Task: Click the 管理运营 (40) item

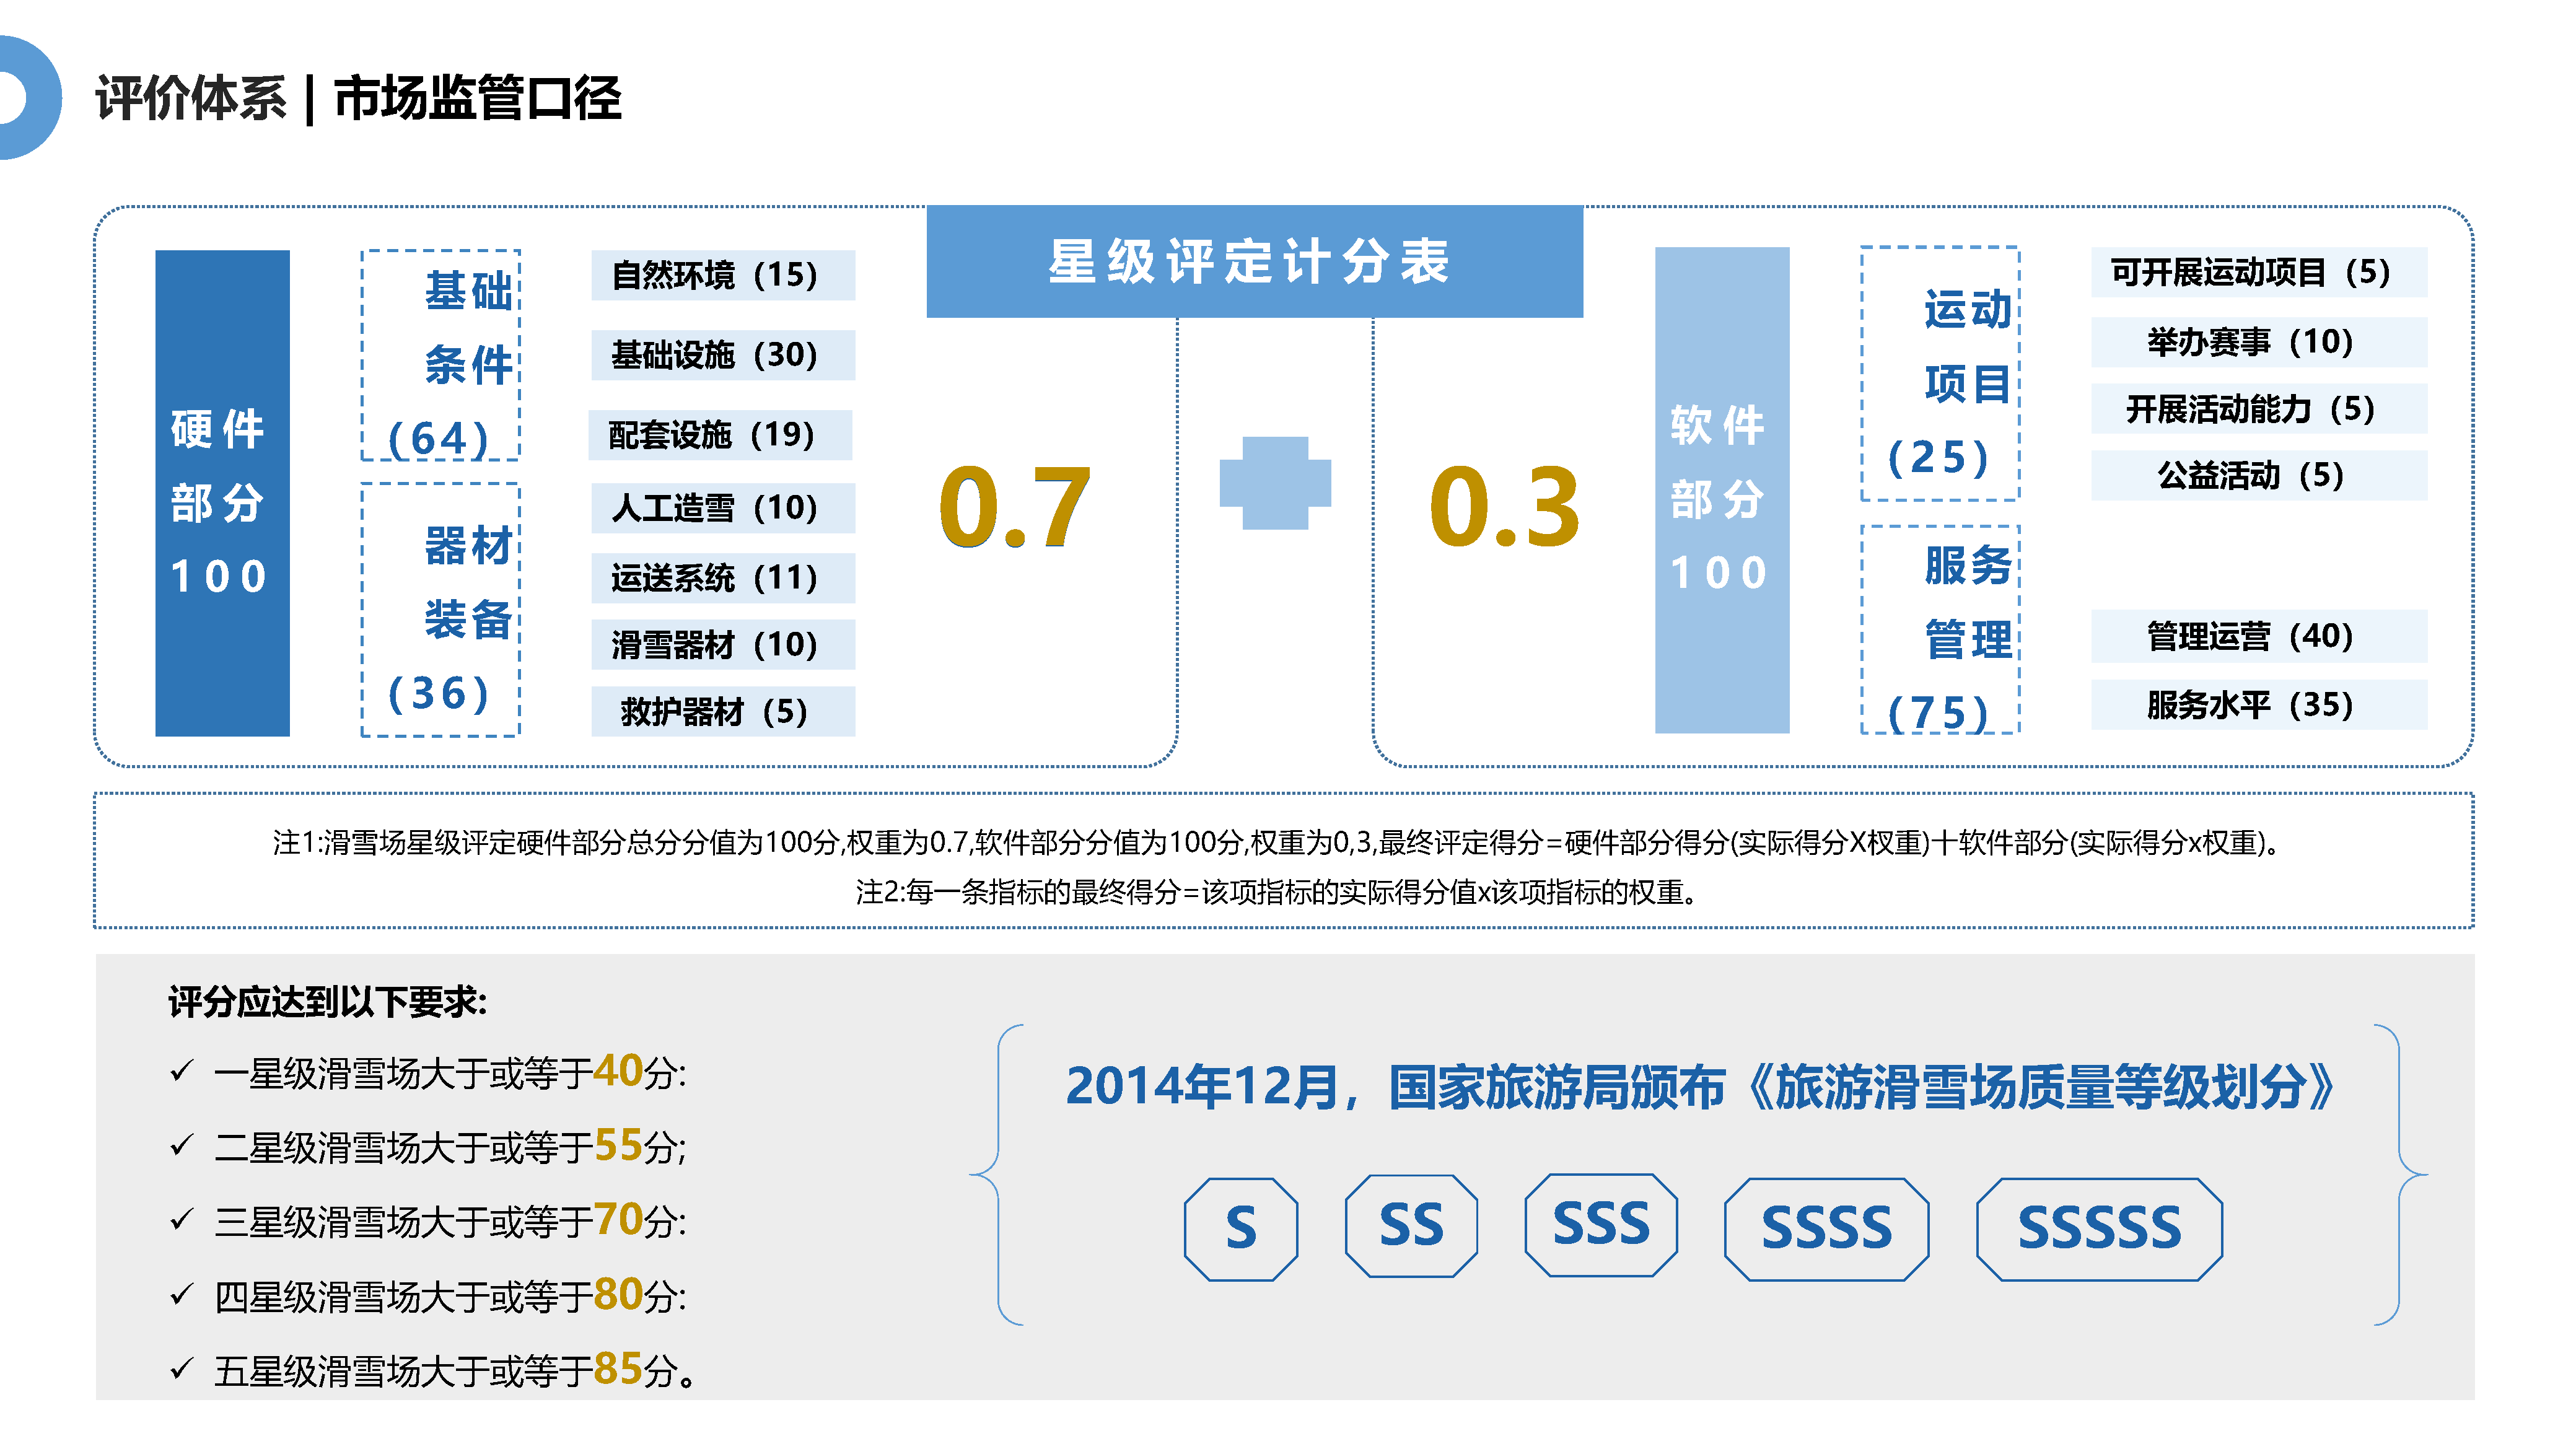Action: (2259, 636)
